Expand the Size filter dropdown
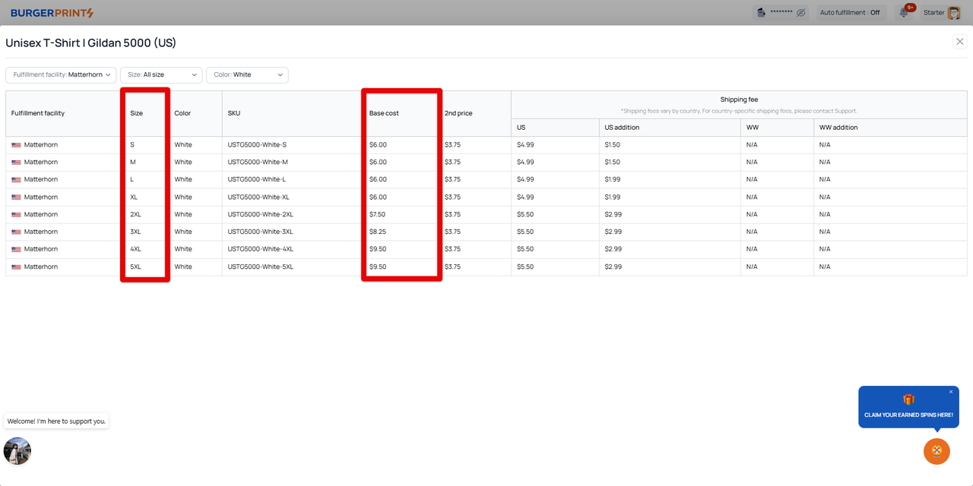This screenshot has width=973, height=486. tap(161, 75)
